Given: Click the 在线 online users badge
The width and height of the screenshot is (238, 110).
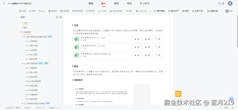Looking at the screenshot, I should tap(229, 11).
